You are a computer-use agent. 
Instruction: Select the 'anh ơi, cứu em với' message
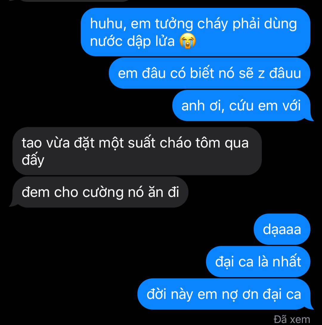coord(242,106)
